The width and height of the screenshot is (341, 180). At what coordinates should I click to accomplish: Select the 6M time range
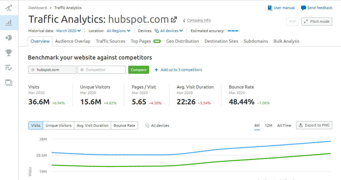[x=257, y=126]
